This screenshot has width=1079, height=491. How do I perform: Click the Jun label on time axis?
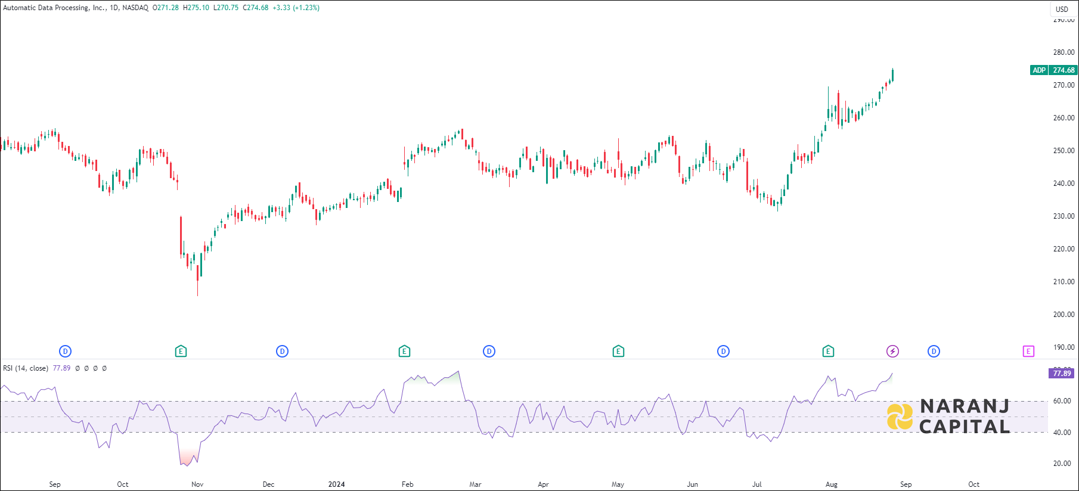pos(692,484)
